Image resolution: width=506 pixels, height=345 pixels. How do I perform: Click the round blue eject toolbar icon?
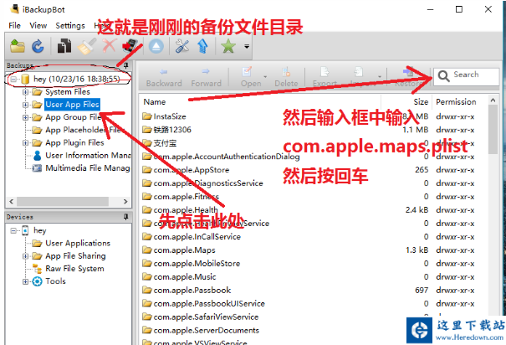[x=156, y=46]
